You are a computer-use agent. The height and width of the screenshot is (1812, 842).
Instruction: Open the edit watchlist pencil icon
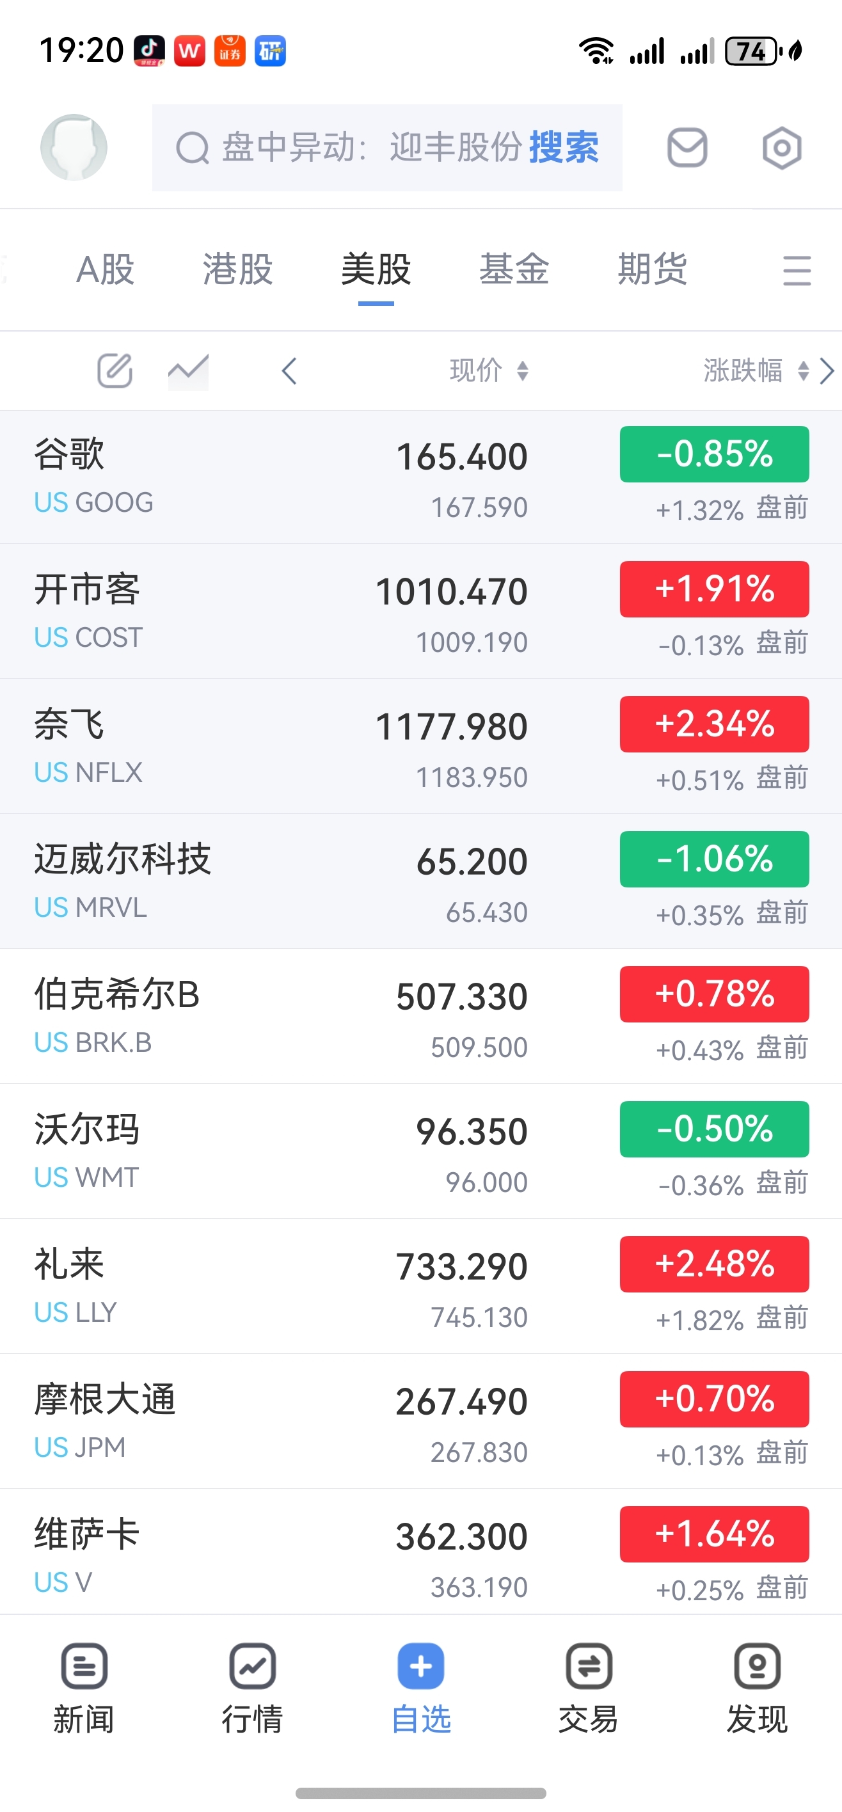(x=115, y=370)
